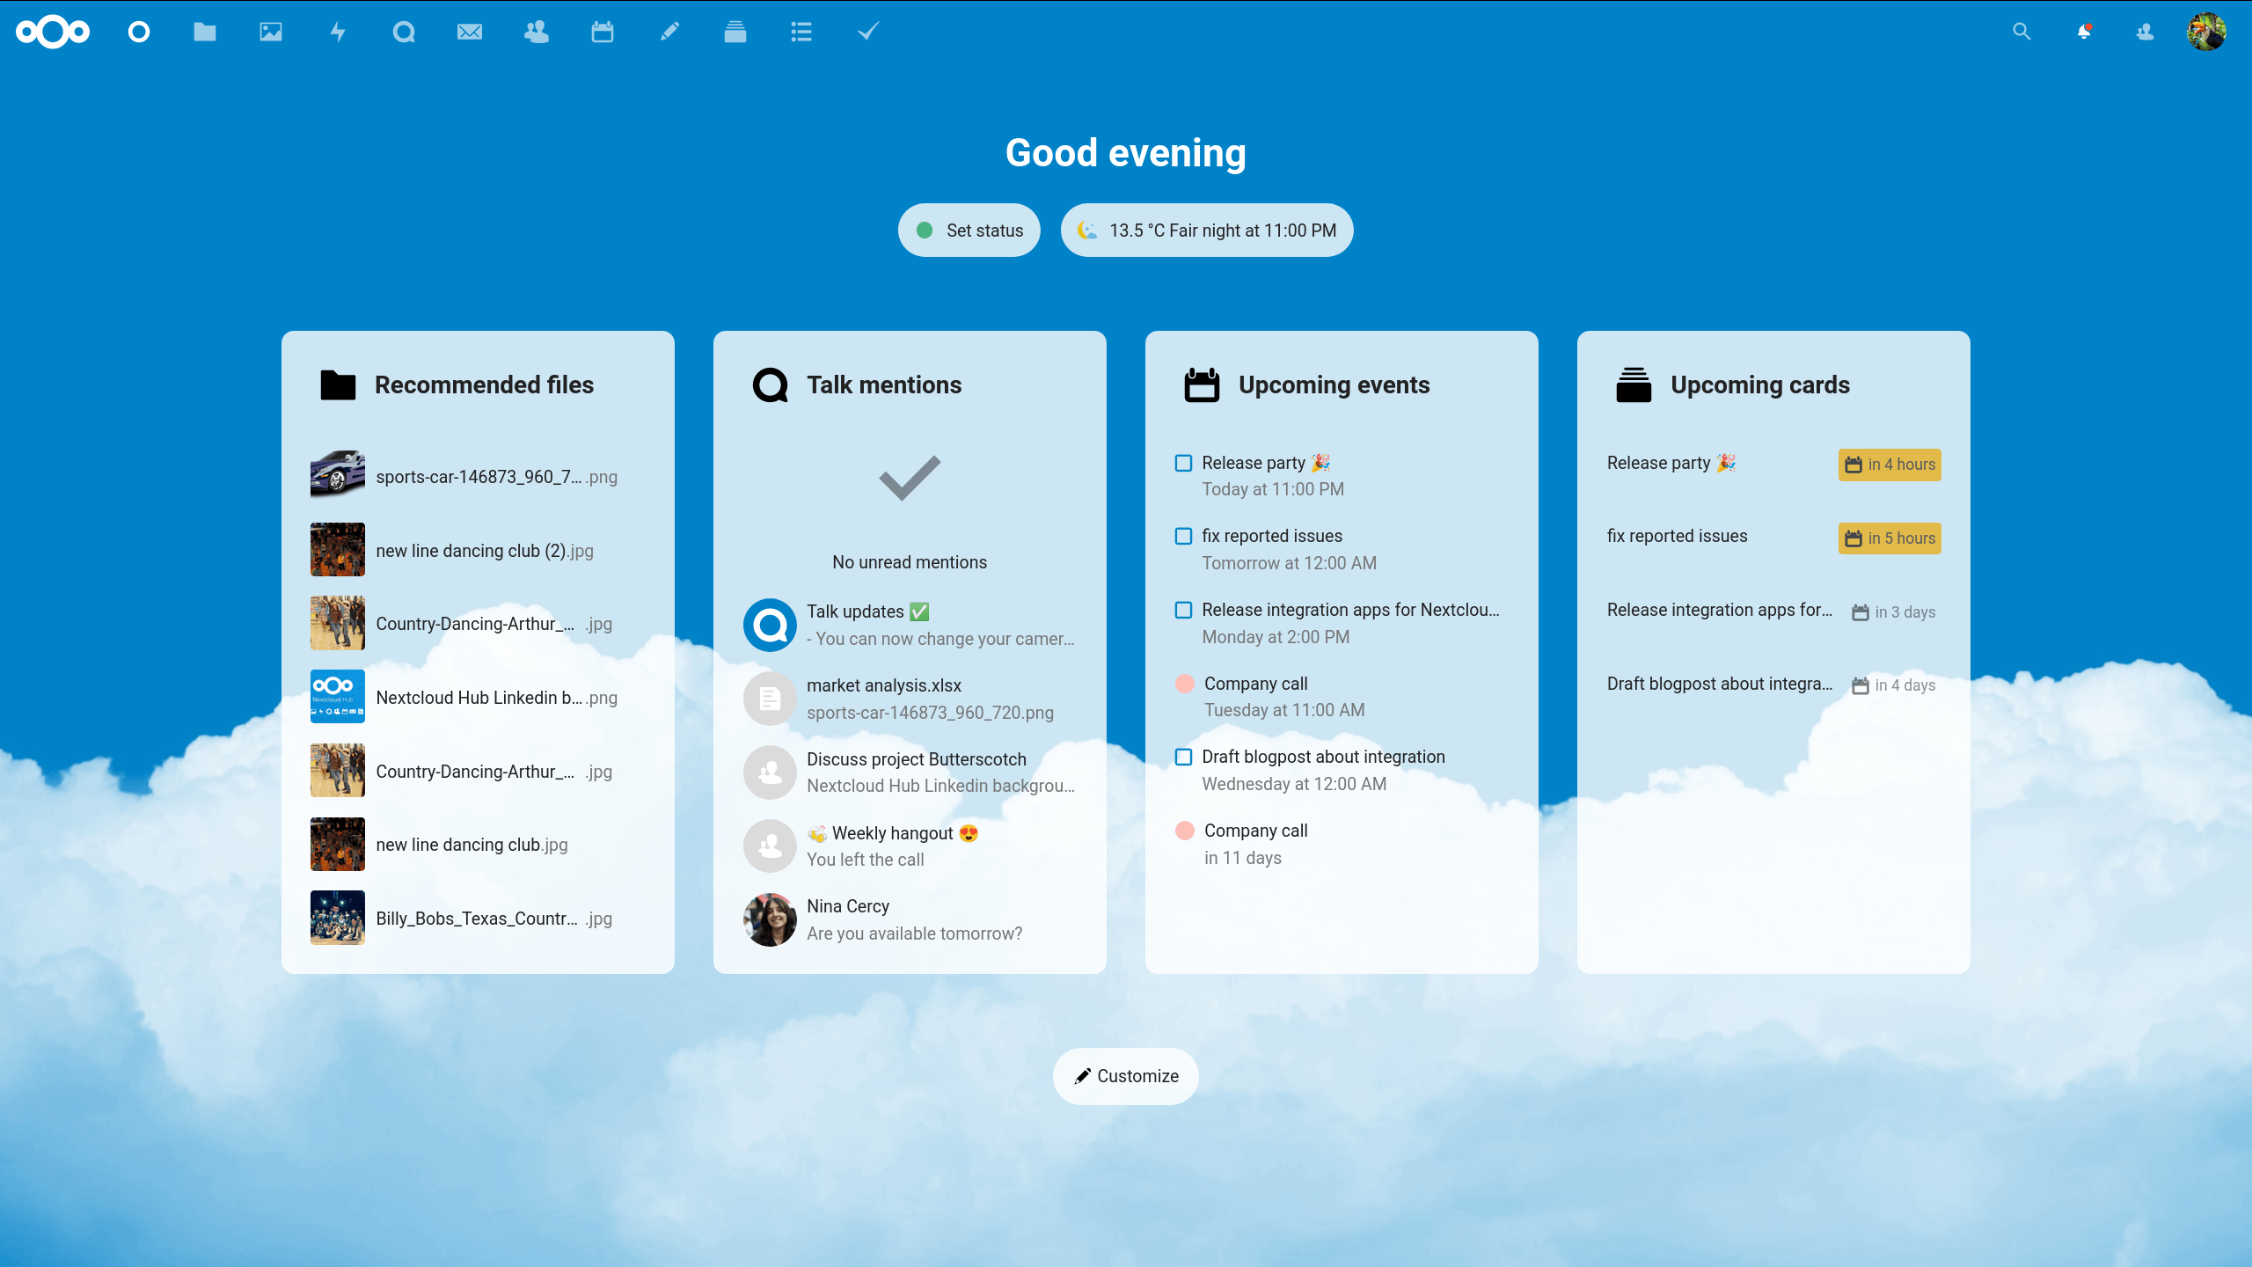This screenshot has height=1267, width=2252.
Task: Click Customize dashboard button
Action: [1126, 1075]
